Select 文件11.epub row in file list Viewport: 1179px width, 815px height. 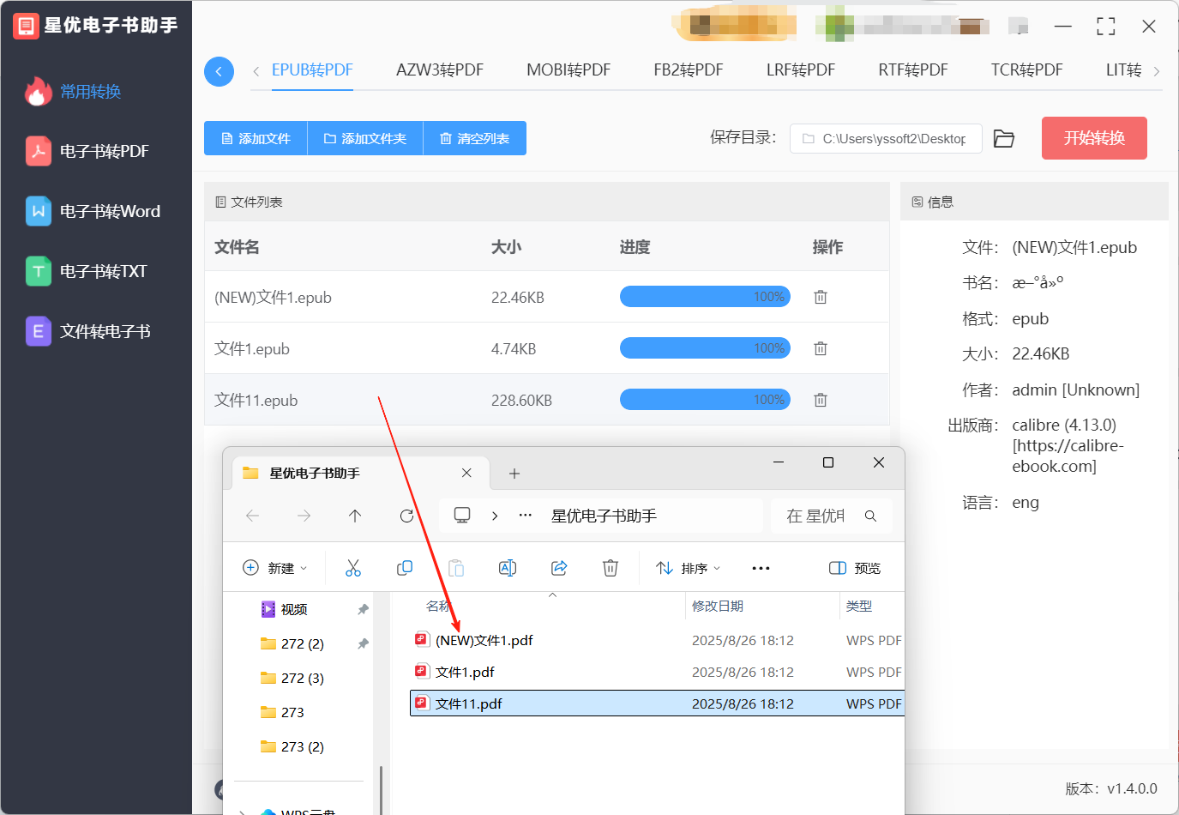546,400
